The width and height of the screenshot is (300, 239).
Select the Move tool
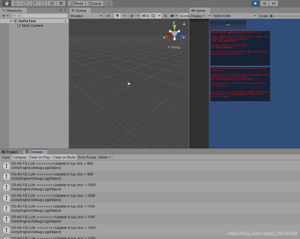point(16,3)
